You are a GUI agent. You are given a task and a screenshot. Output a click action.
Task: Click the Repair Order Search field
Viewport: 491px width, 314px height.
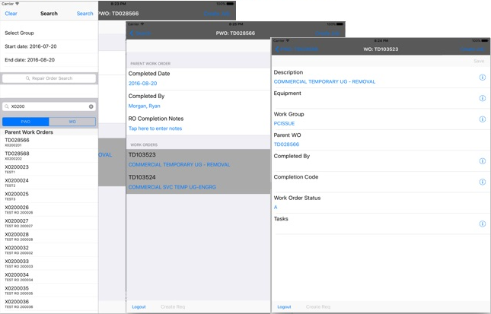49,78
